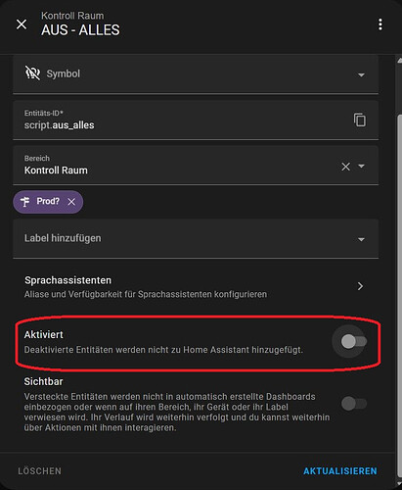Screen dimensions: 402x490
Task: Expand the Bereich dropdown arrow
Action: tap(361, 166)
